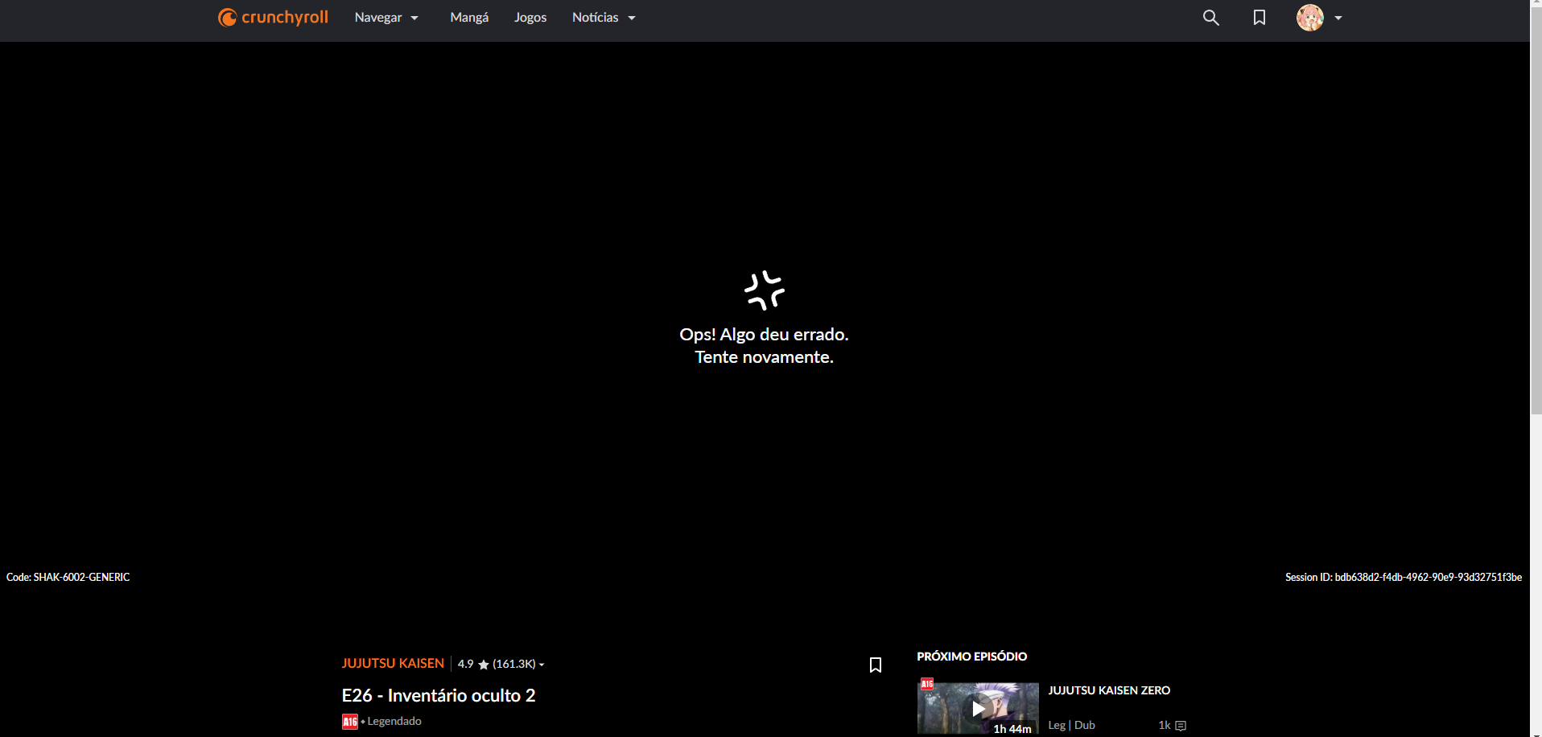This screenshot has width=1542, height=737.
Task: Select the 'Ops! Algo deu errado.' message
Action: (764, 335)
